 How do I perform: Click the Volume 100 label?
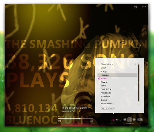130,124
